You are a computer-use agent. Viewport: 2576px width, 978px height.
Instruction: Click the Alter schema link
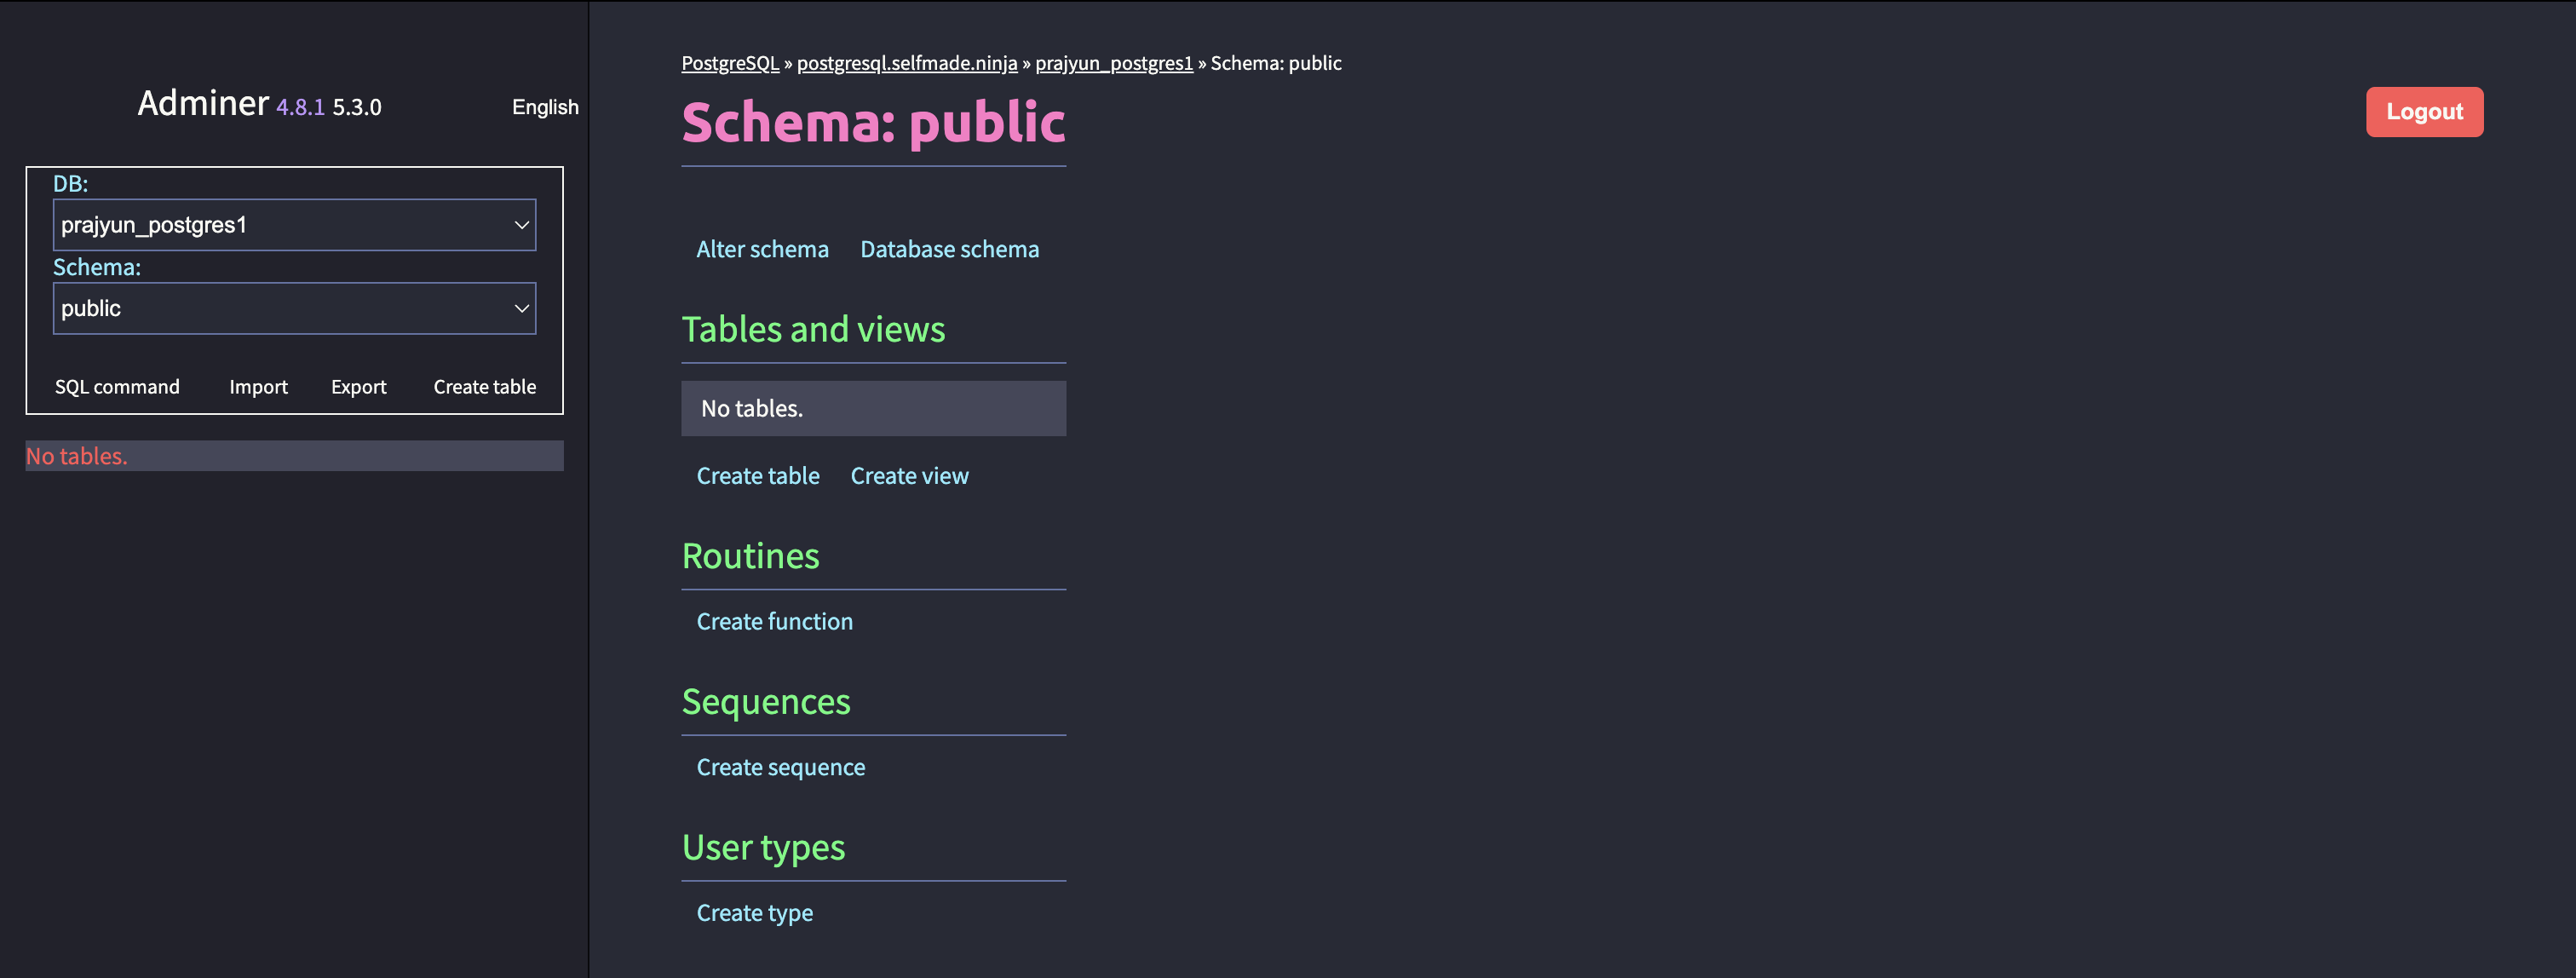coord(762,249)
